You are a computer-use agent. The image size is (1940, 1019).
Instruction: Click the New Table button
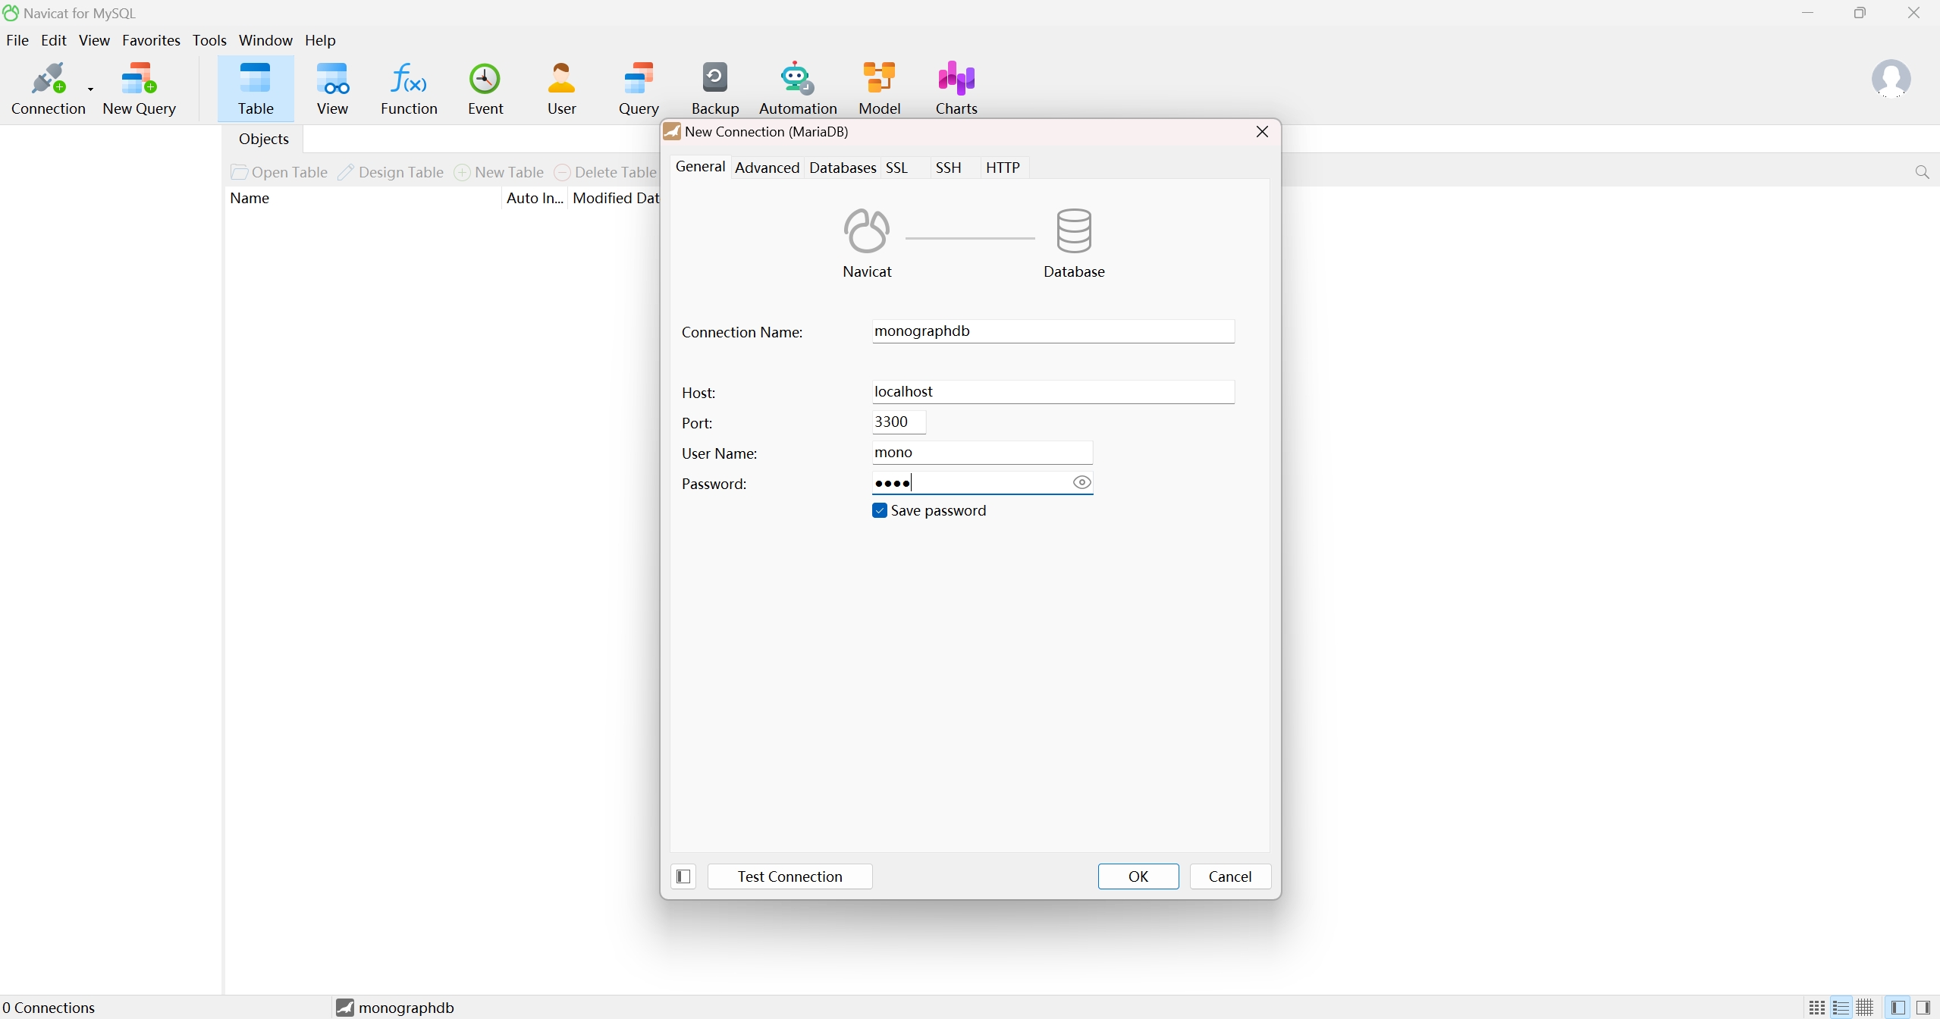pos(499,173)
